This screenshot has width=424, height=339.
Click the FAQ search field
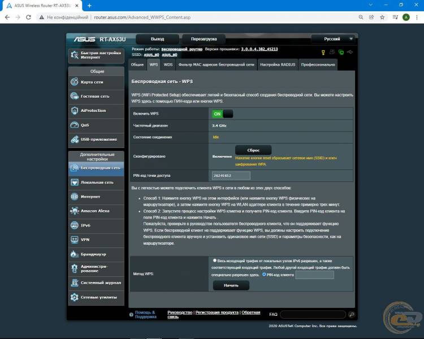click(x=313, y=314)
